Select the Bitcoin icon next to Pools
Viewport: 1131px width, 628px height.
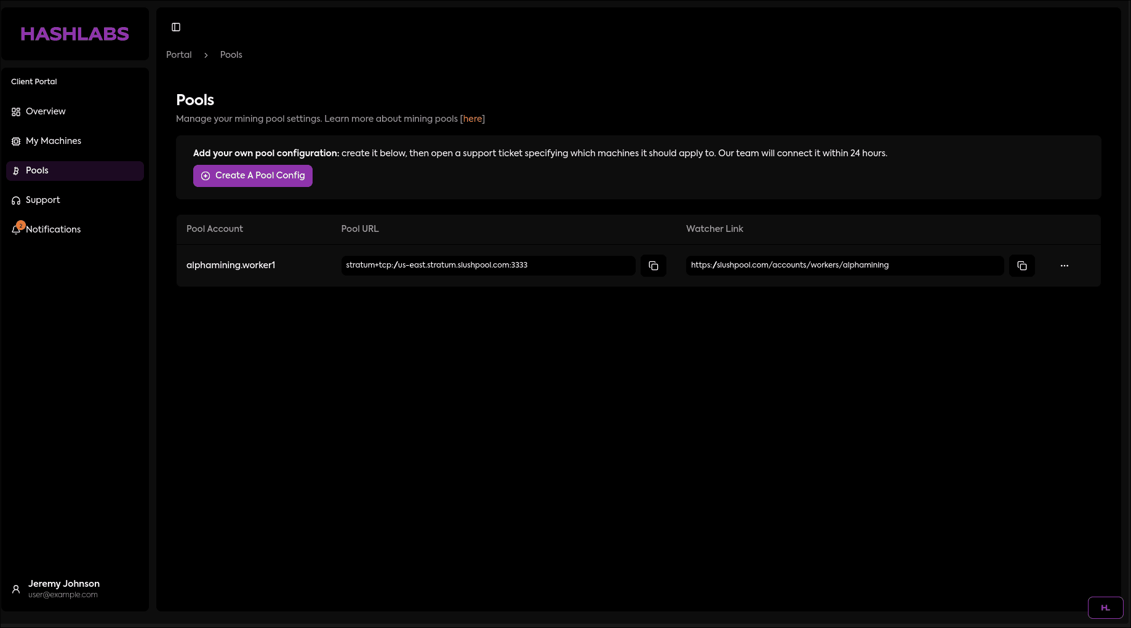coord(15,170)
